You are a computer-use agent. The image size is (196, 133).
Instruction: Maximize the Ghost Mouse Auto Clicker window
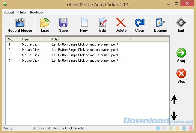[177, 4]
